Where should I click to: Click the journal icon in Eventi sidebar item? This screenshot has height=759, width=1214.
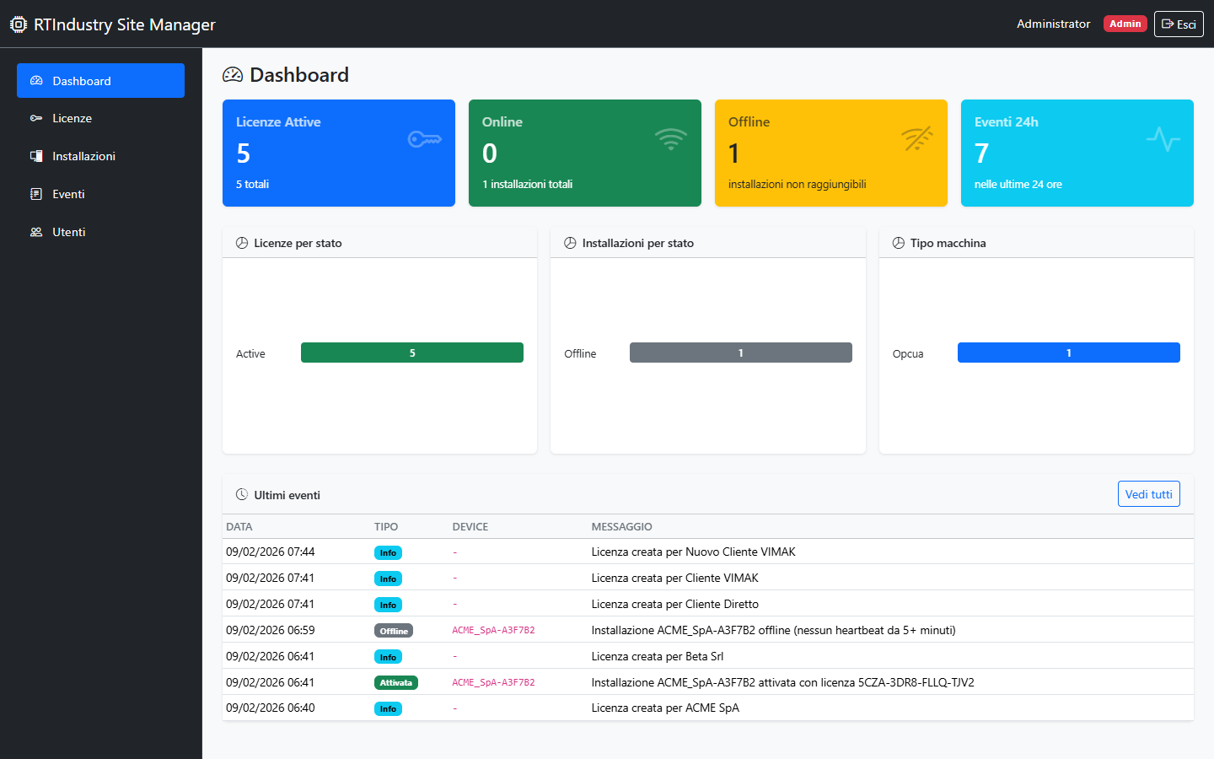tap(36, 194)
